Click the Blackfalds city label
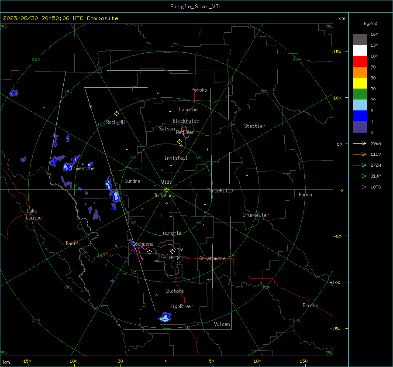Image resolution: width=393 pixels, height=367 pixels. tap(186, 121)
